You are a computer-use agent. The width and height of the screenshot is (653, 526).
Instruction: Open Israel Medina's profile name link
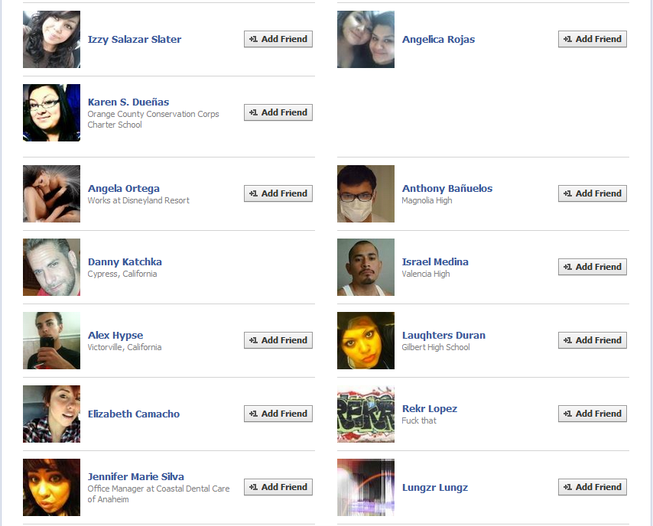coord(435,262)
